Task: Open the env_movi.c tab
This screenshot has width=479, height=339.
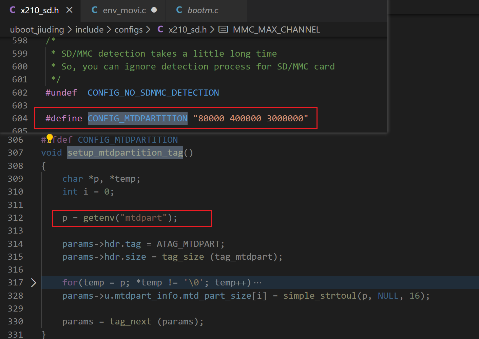Action: pyautogui.click(x=124, y=10)
